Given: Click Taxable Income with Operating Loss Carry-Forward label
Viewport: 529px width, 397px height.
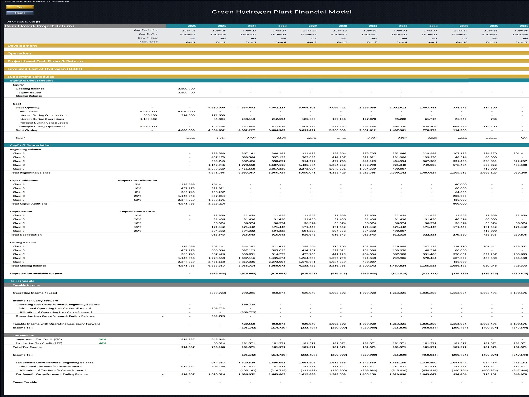Looking at the screenshot, I should coord(57,324).
